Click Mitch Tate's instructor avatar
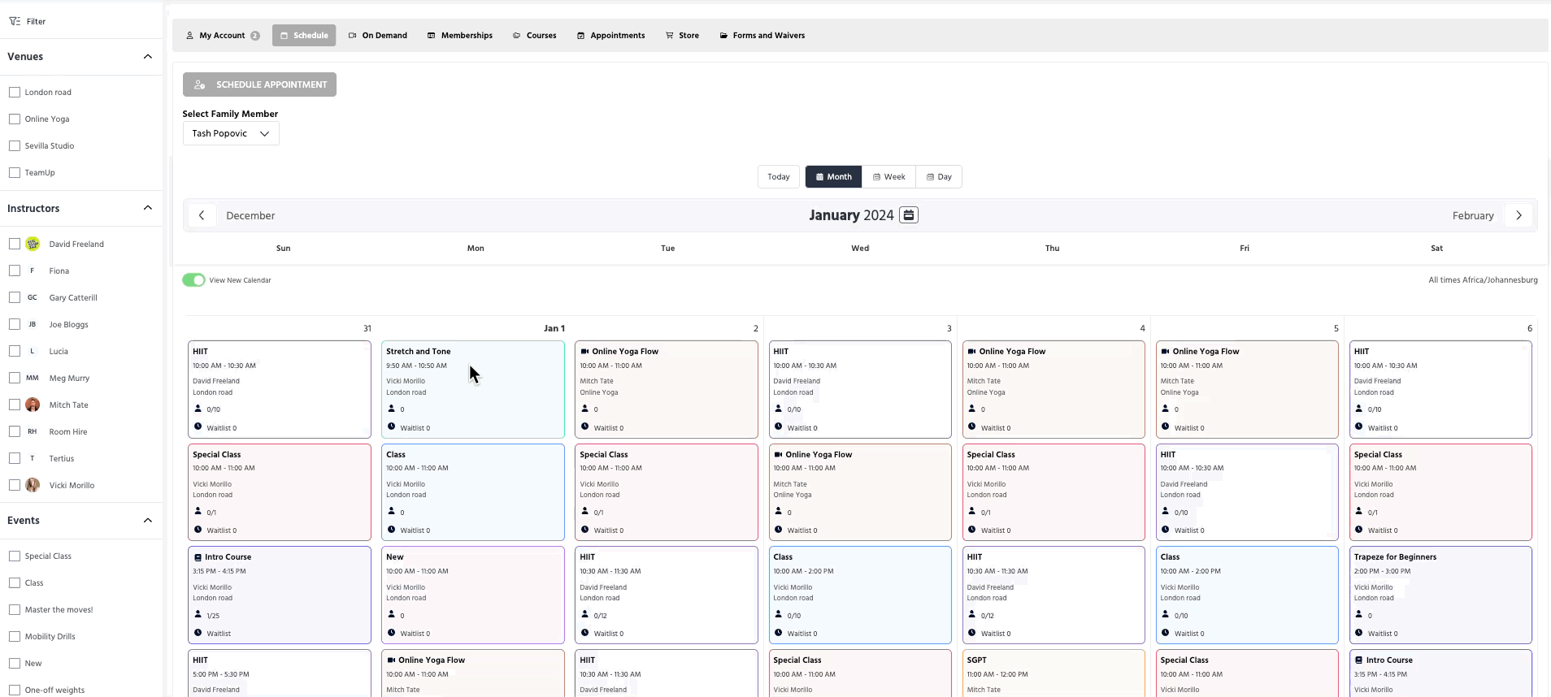Viewport: 1551px width, 697px height. pos(33,405)
